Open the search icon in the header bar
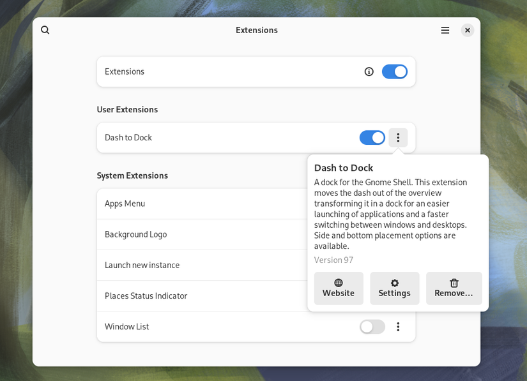 (x=45, y=30)
